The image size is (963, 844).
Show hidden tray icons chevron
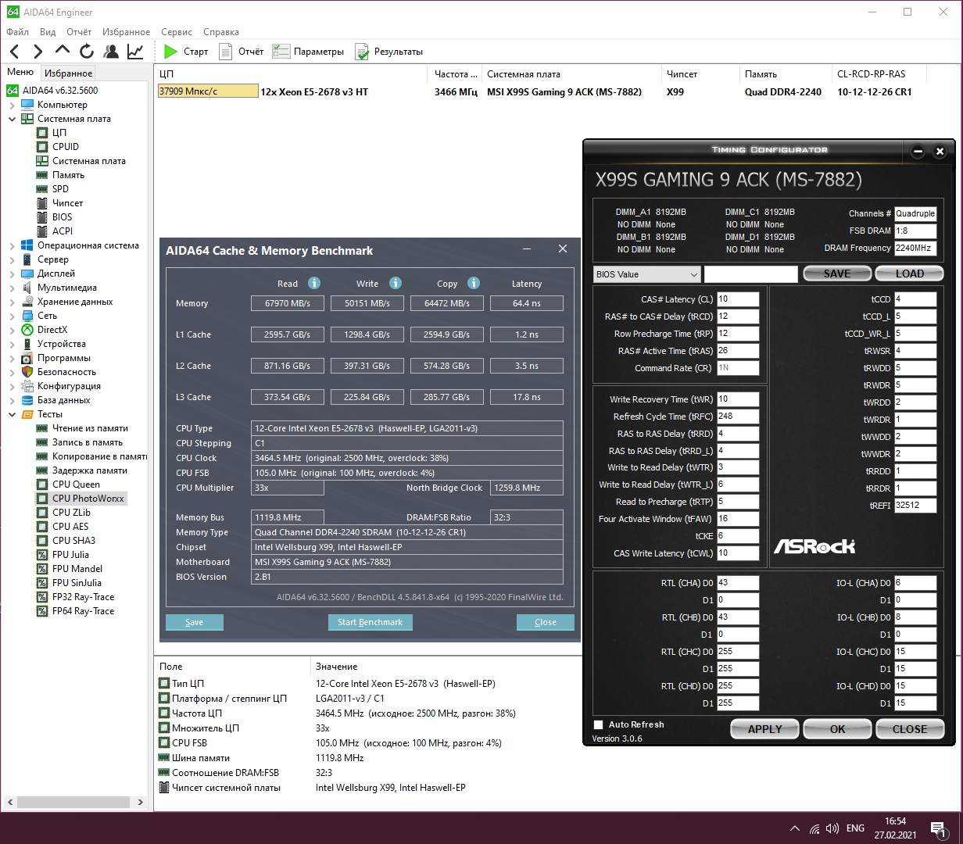[795, 828]
